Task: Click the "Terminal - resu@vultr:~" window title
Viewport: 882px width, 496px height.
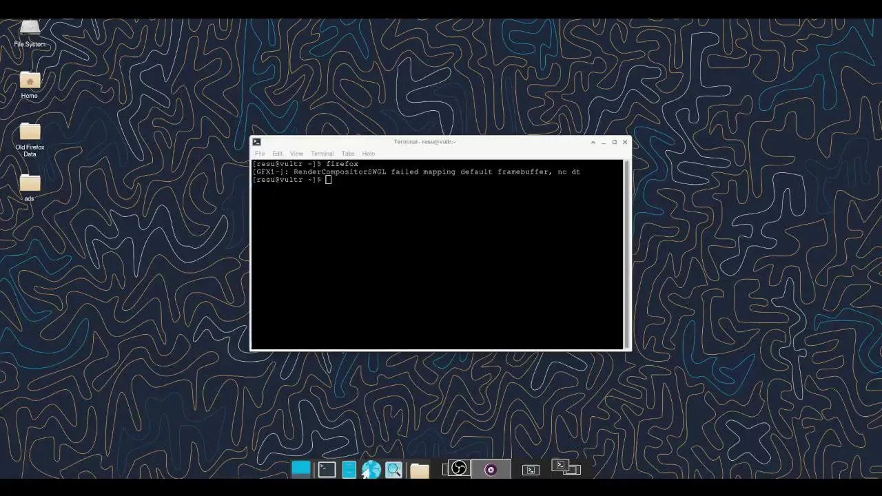Action: pos(424,142)
